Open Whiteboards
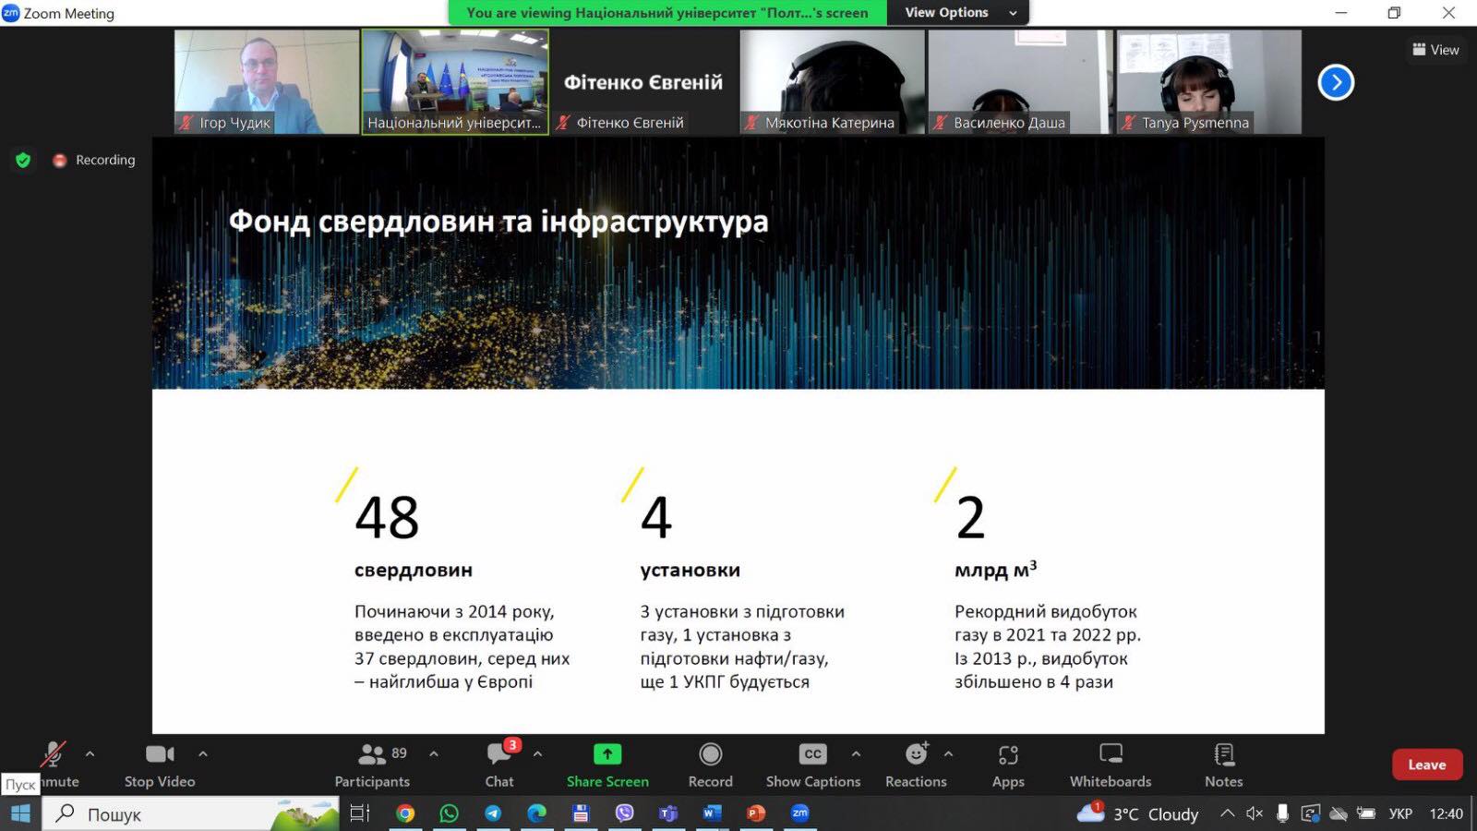The height and width of the screenshot is (831, 1477). 1111,765
